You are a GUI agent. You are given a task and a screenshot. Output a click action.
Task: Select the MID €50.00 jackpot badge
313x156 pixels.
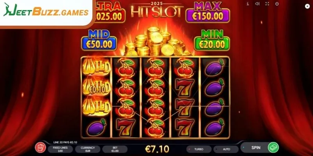click(x=99, y=41)
